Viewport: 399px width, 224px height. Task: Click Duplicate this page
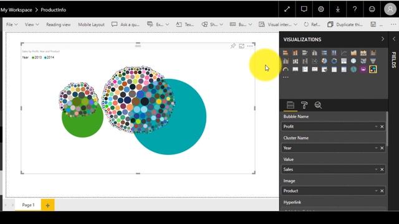[345, 24]
